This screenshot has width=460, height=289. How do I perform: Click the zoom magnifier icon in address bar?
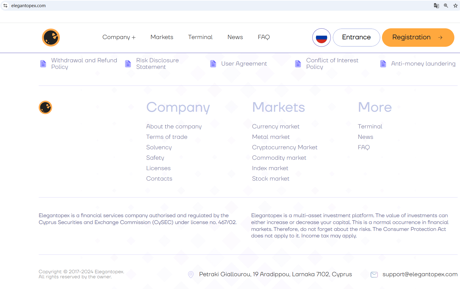446,6
